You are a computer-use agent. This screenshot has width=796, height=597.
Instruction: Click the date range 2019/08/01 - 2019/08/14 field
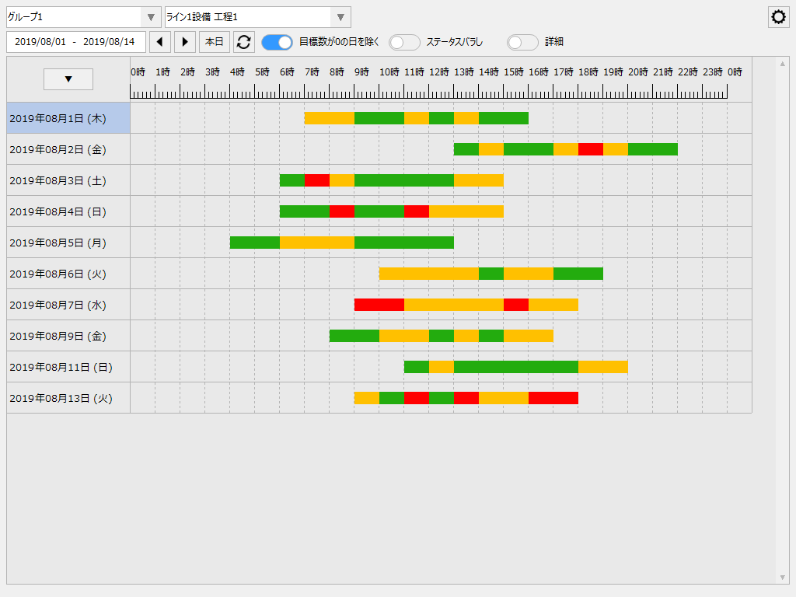pyautogui.click(x=75, y=42)
